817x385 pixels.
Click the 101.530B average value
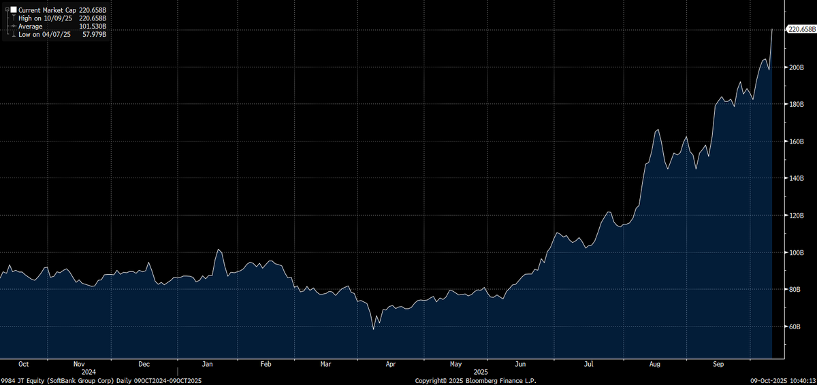tap(93, 26)
